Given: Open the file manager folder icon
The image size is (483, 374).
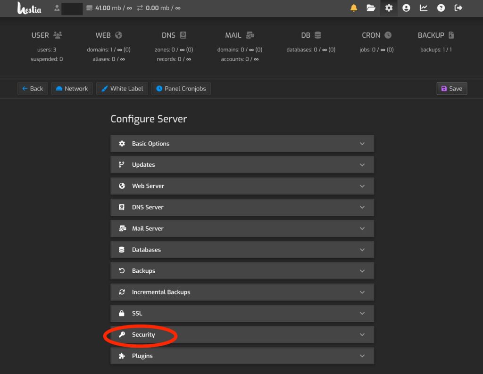Looking at the screenshot, I should [371, 8].
